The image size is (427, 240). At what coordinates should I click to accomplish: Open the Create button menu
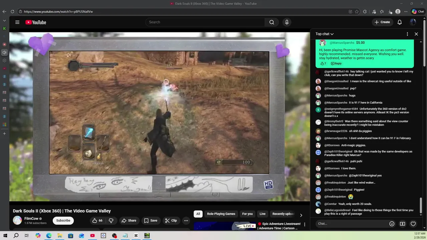point(382,22)
